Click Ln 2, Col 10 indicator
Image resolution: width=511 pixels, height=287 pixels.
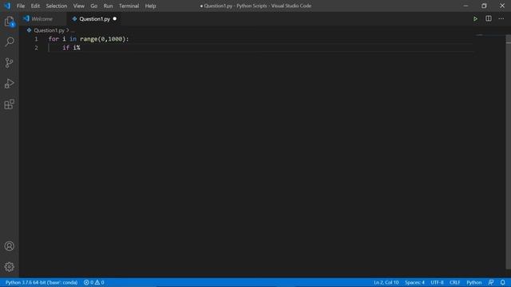point(386,282)
